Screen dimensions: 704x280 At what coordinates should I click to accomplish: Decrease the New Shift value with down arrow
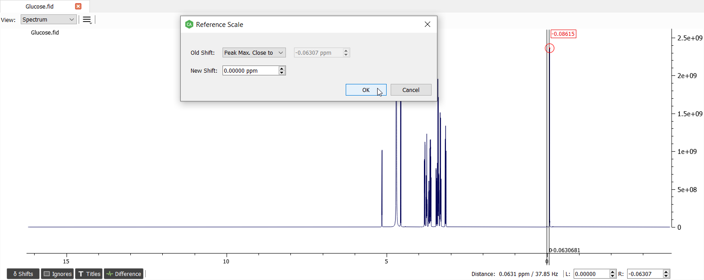[282, 73]
